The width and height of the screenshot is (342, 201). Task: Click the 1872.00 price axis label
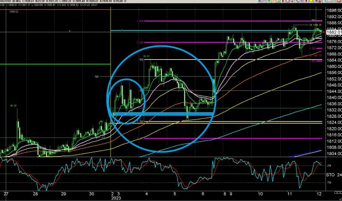(x=334, y=48)
